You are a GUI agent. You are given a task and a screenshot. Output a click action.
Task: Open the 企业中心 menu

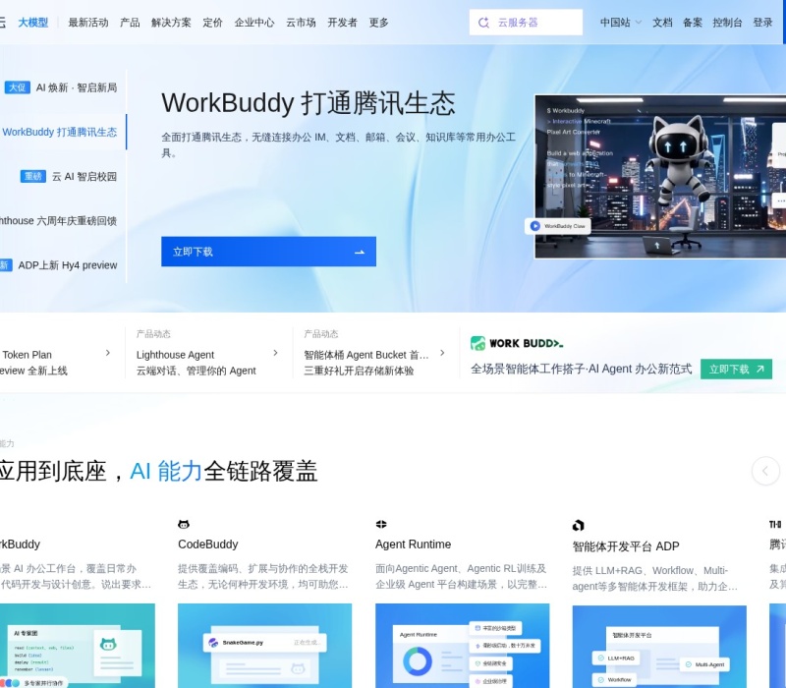click(254, 23)
